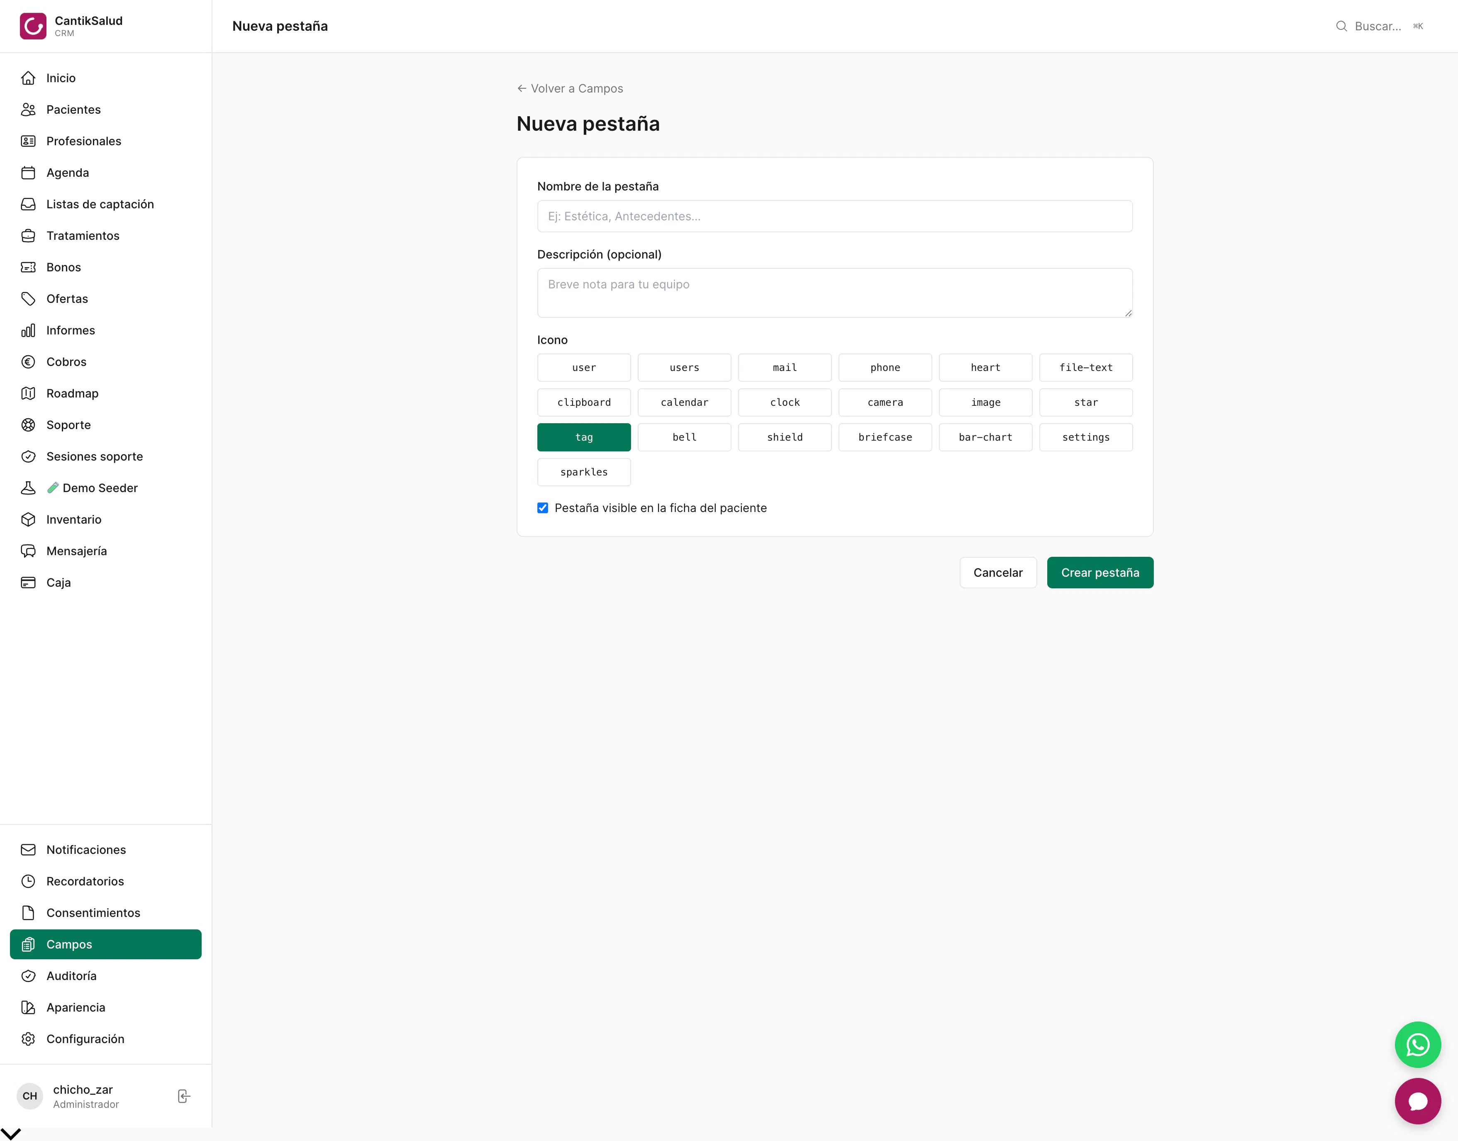
Task: Click the Informes bar chart icon
Action: click(28, 330)
